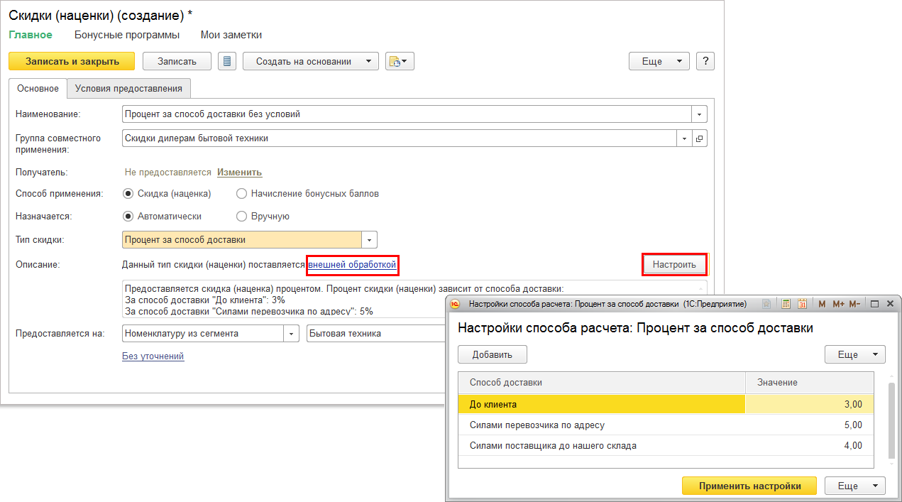This screenshot has height=502, width=902.
Task: Click the settings table vertical scrollbar
Action: [891, 420]
